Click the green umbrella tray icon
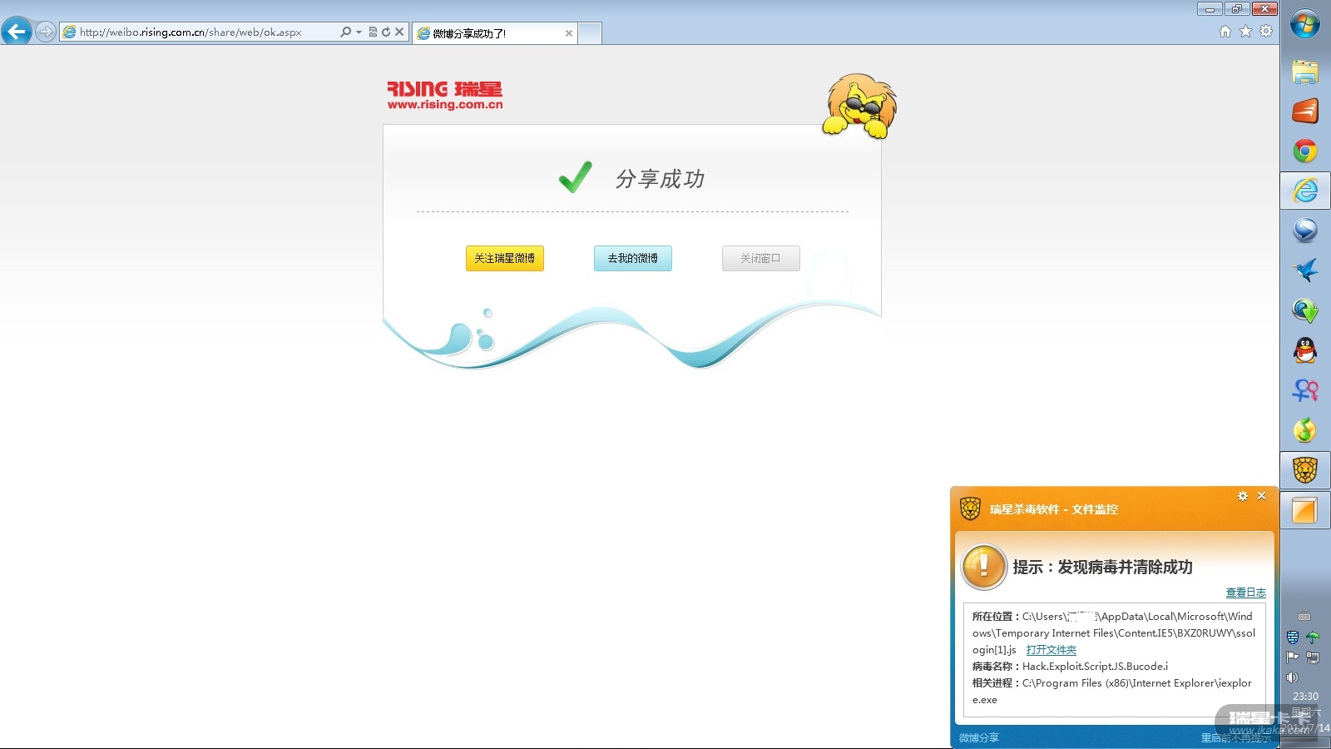Screen dimensions: 1331x749 tap(1313, 637)
